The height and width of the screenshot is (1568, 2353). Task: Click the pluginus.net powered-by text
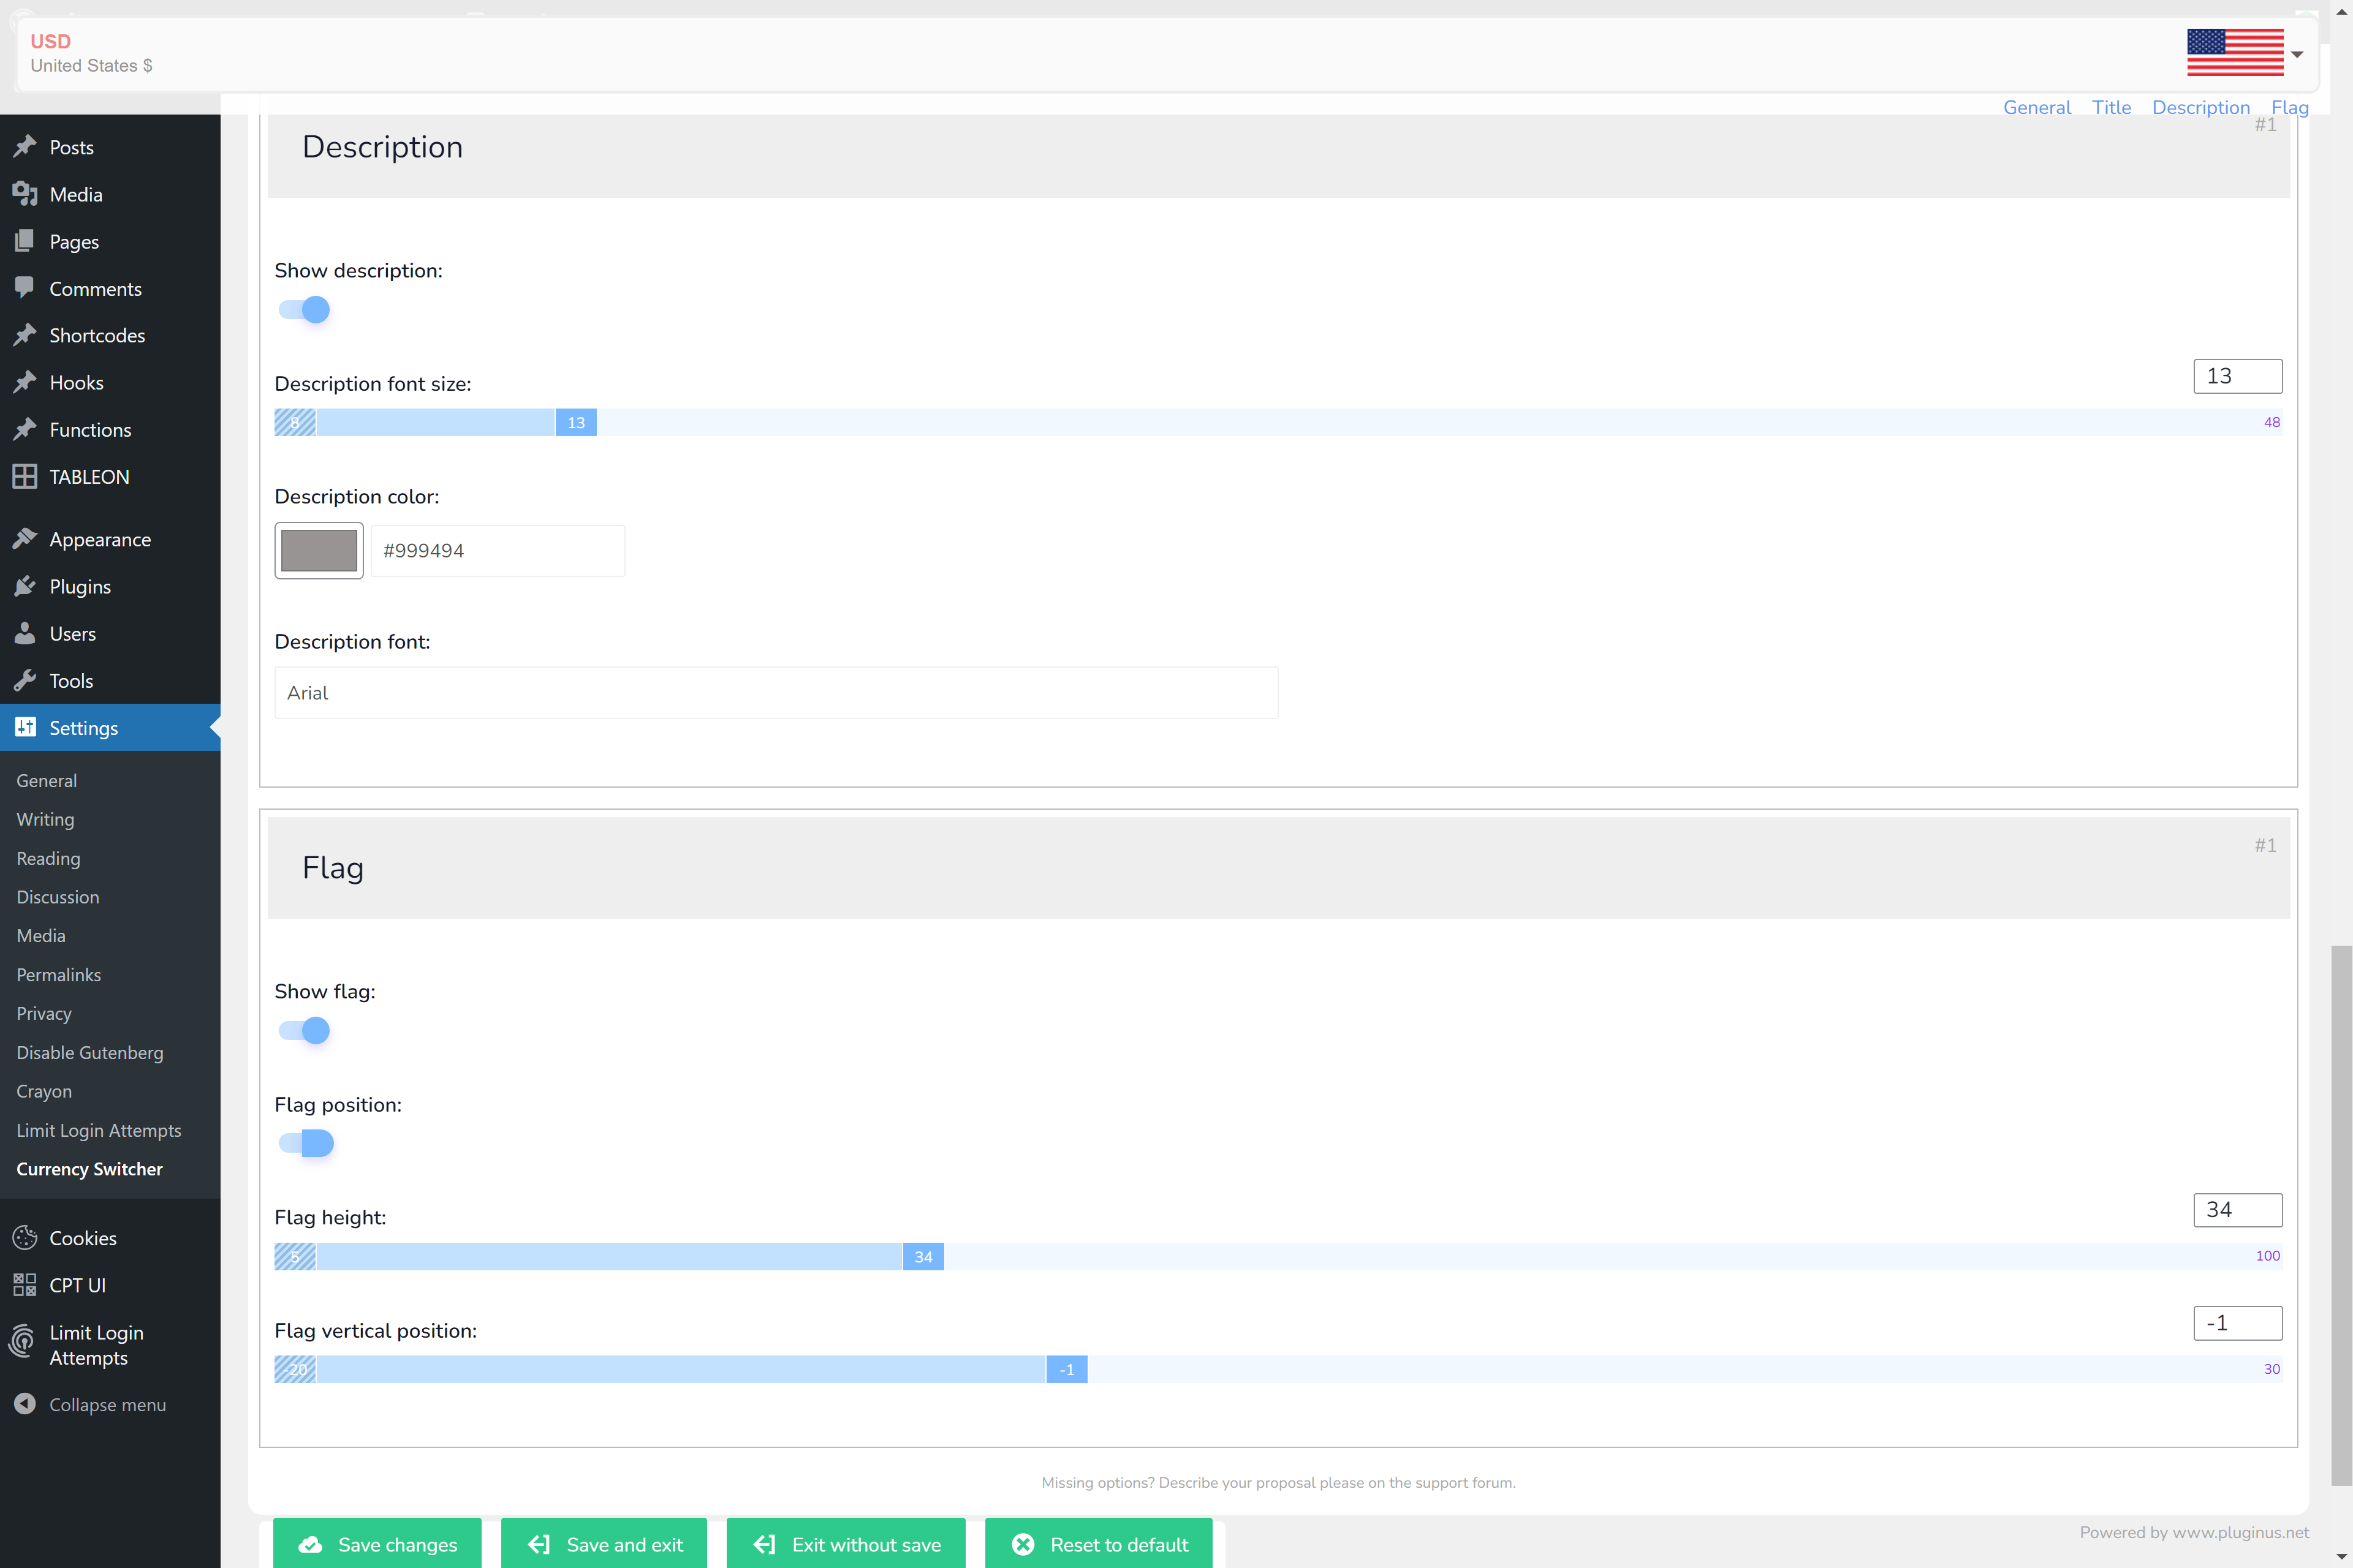click(x=2194, y=1532)
